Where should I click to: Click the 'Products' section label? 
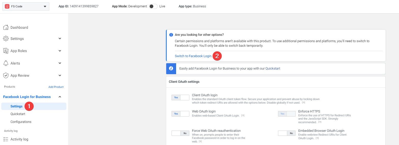(x=10, y=87)
